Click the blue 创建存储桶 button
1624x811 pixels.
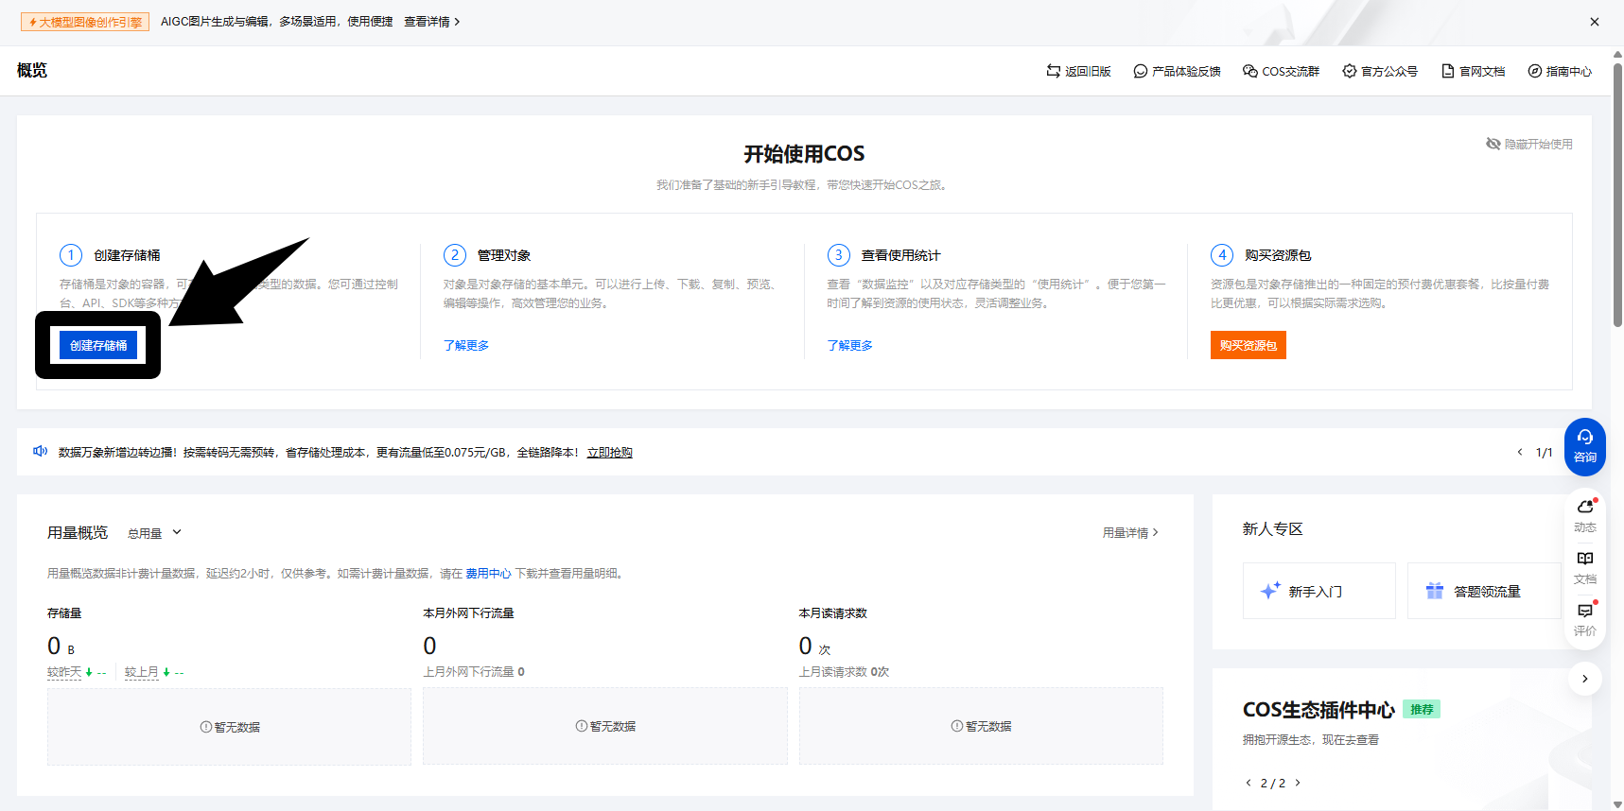[x=98, y=345]
